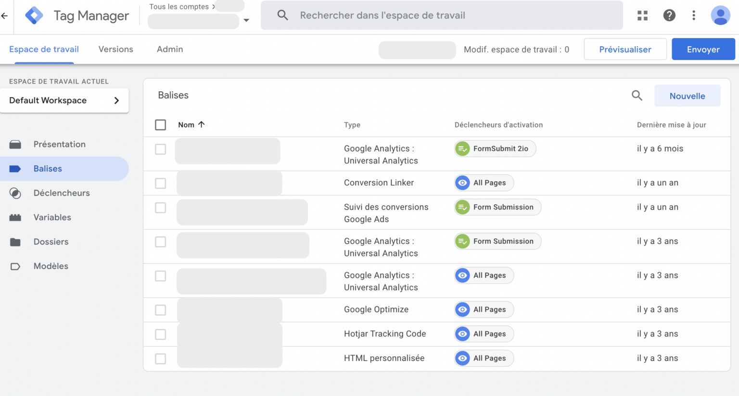739x396 pixels.
Task: Open the account selector dropdown arrow
Action: tap(246, 20)
